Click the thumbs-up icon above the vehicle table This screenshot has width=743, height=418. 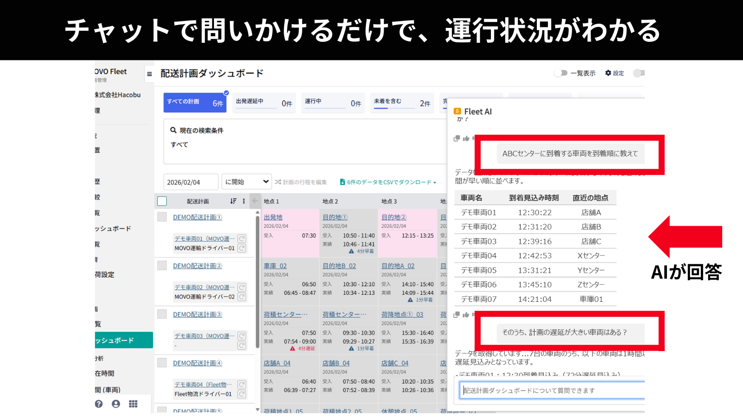pos(466,138)
